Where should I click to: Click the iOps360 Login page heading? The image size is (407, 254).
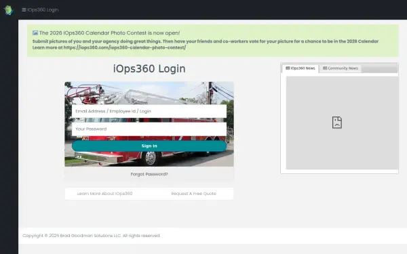tap(149, 68)
